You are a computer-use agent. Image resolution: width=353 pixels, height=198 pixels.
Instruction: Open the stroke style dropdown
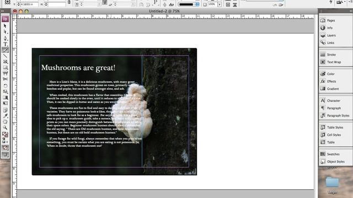point(189,4)
